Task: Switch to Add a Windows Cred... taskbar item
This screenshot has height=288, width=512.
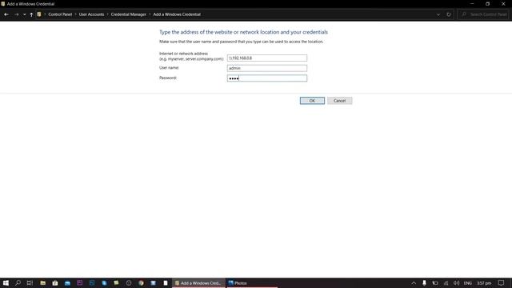Action: (198, 282)
